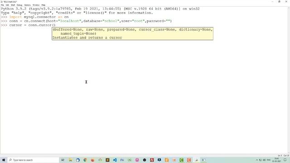
Task: Click the Python 3.9.2 version banner text
Action: click(x=100, y=9)
